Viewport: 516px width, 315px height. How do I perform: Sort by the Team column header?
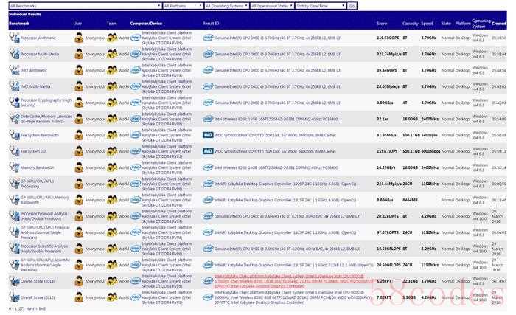[x=111, y=24]
